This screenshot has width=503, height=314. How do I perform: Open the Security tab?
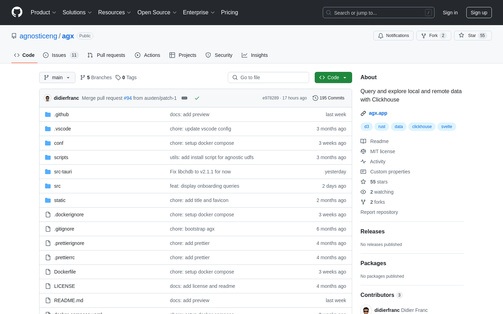point(219,55)
